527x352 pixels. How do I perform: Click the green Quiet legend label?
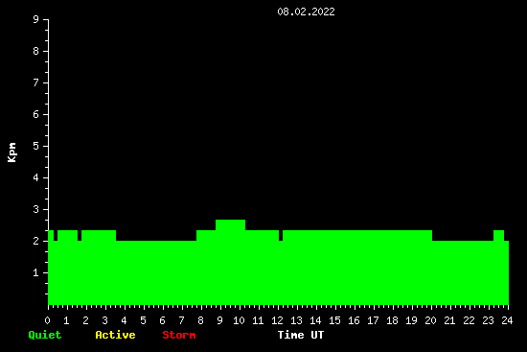pos(45,335)
